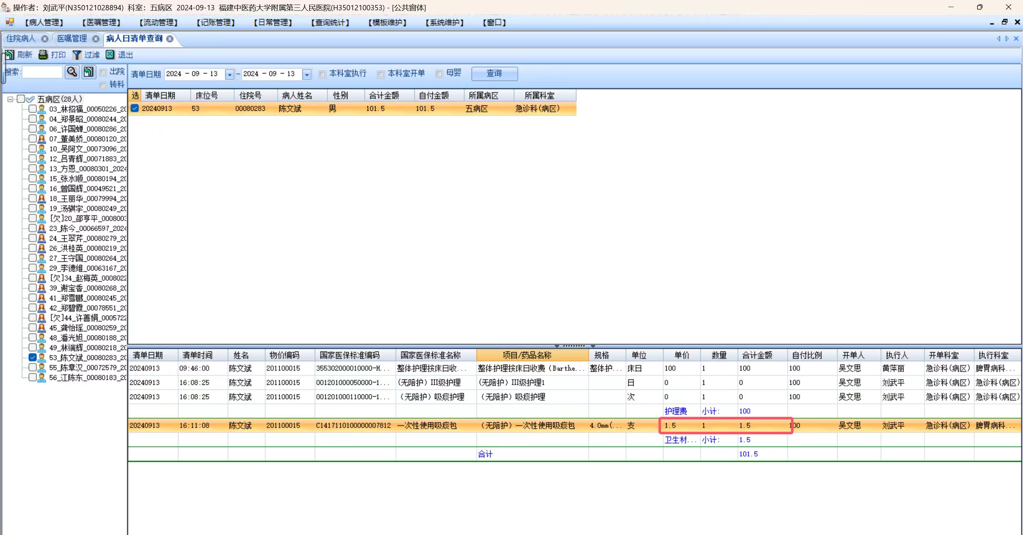Tick the 母婴 checkbox
Viewport: 1023px width, 535px height.
tap(439, 74)
